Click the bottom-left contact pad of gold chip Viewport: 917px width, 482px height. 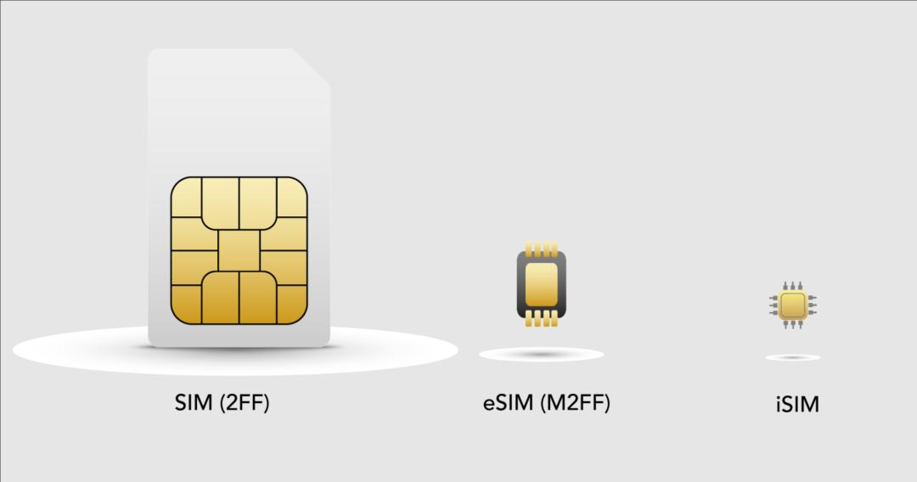[x=186, y=304]
